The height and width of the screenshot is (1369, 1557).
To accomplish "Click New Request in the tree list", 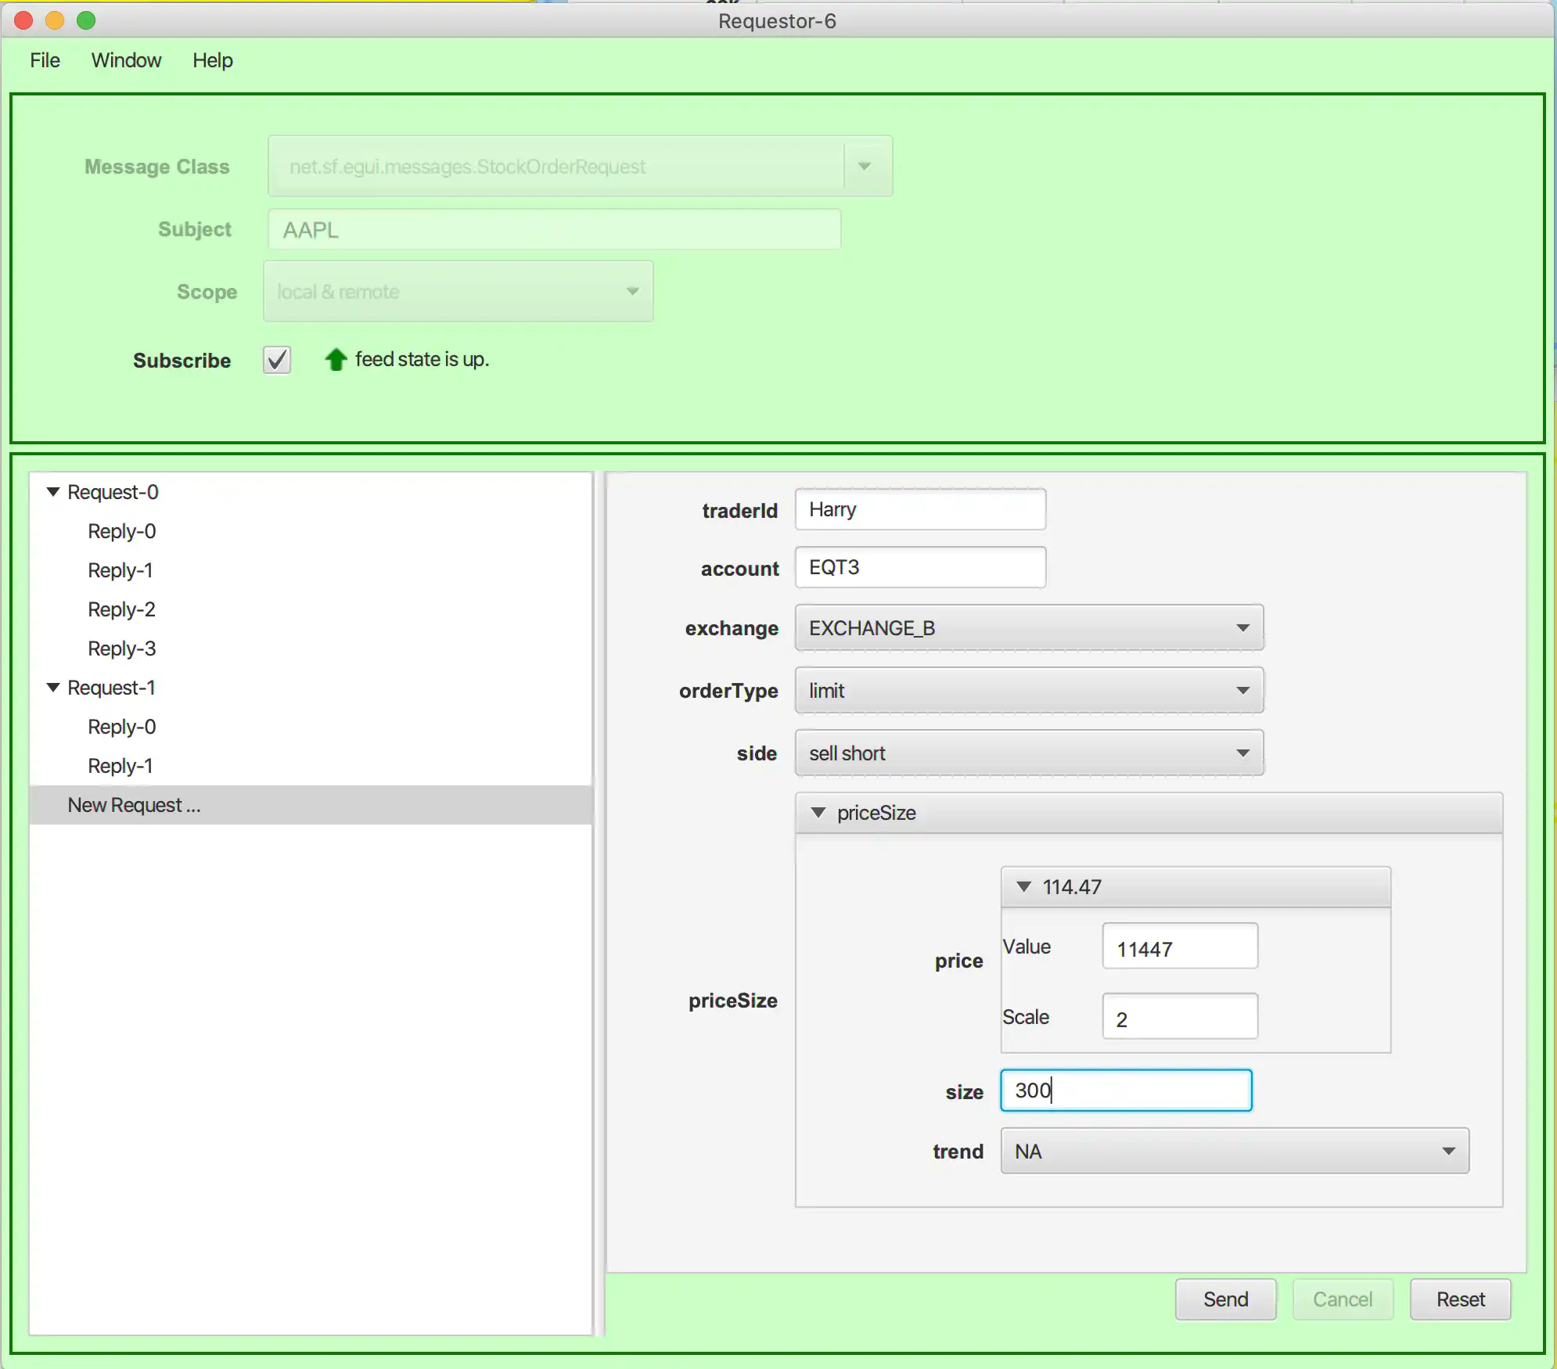I will pyautogui.click(x=134, y=803).
